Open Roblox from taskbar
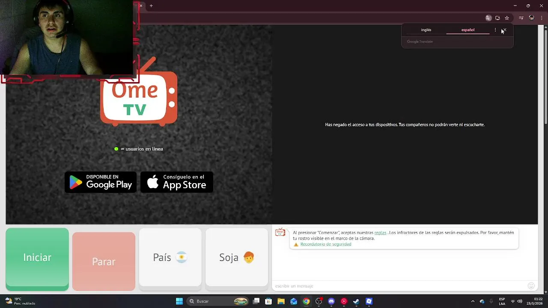Image resolution: width=548 pixels, height=308 pixels. tap(369, 301)
